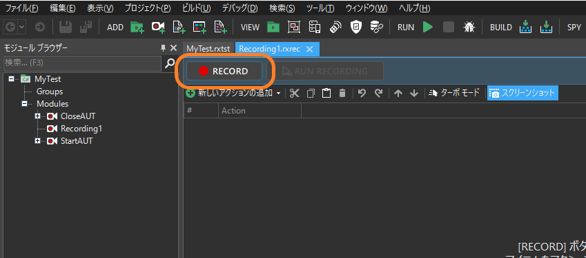The image size is (586, 258).
Task: Switch to the MyTest.rxtst tab
Action: click(x=208, y=49)
